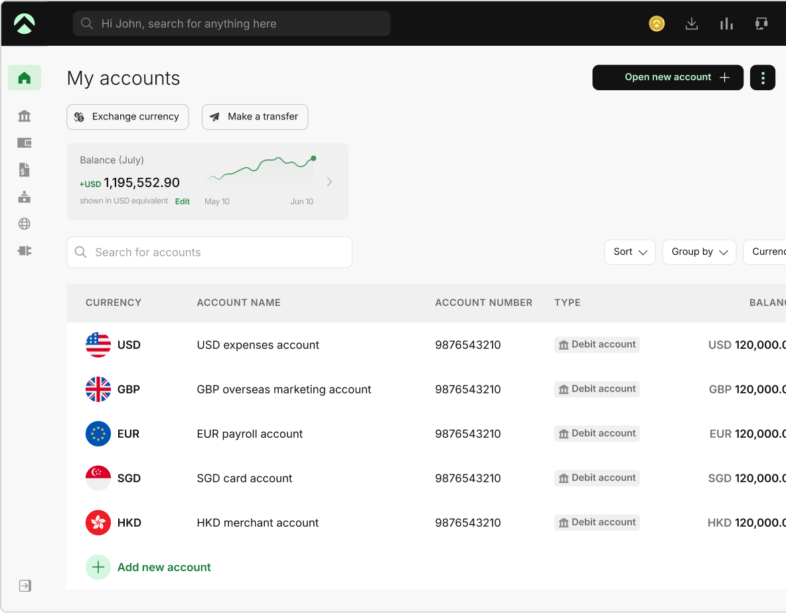The width and height of the screenshot is (786, 613).
Task: Click account number in USD row
Action: tap(468, 345)
